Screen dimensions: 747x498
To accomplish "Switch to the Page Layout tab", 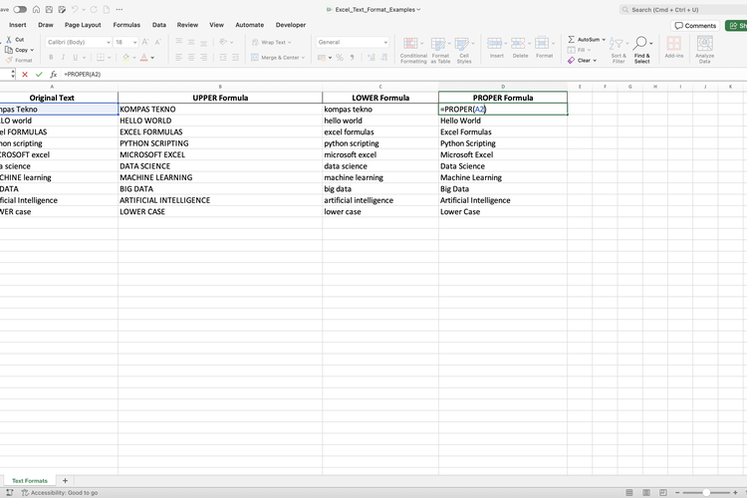I will tap(83, 25).
